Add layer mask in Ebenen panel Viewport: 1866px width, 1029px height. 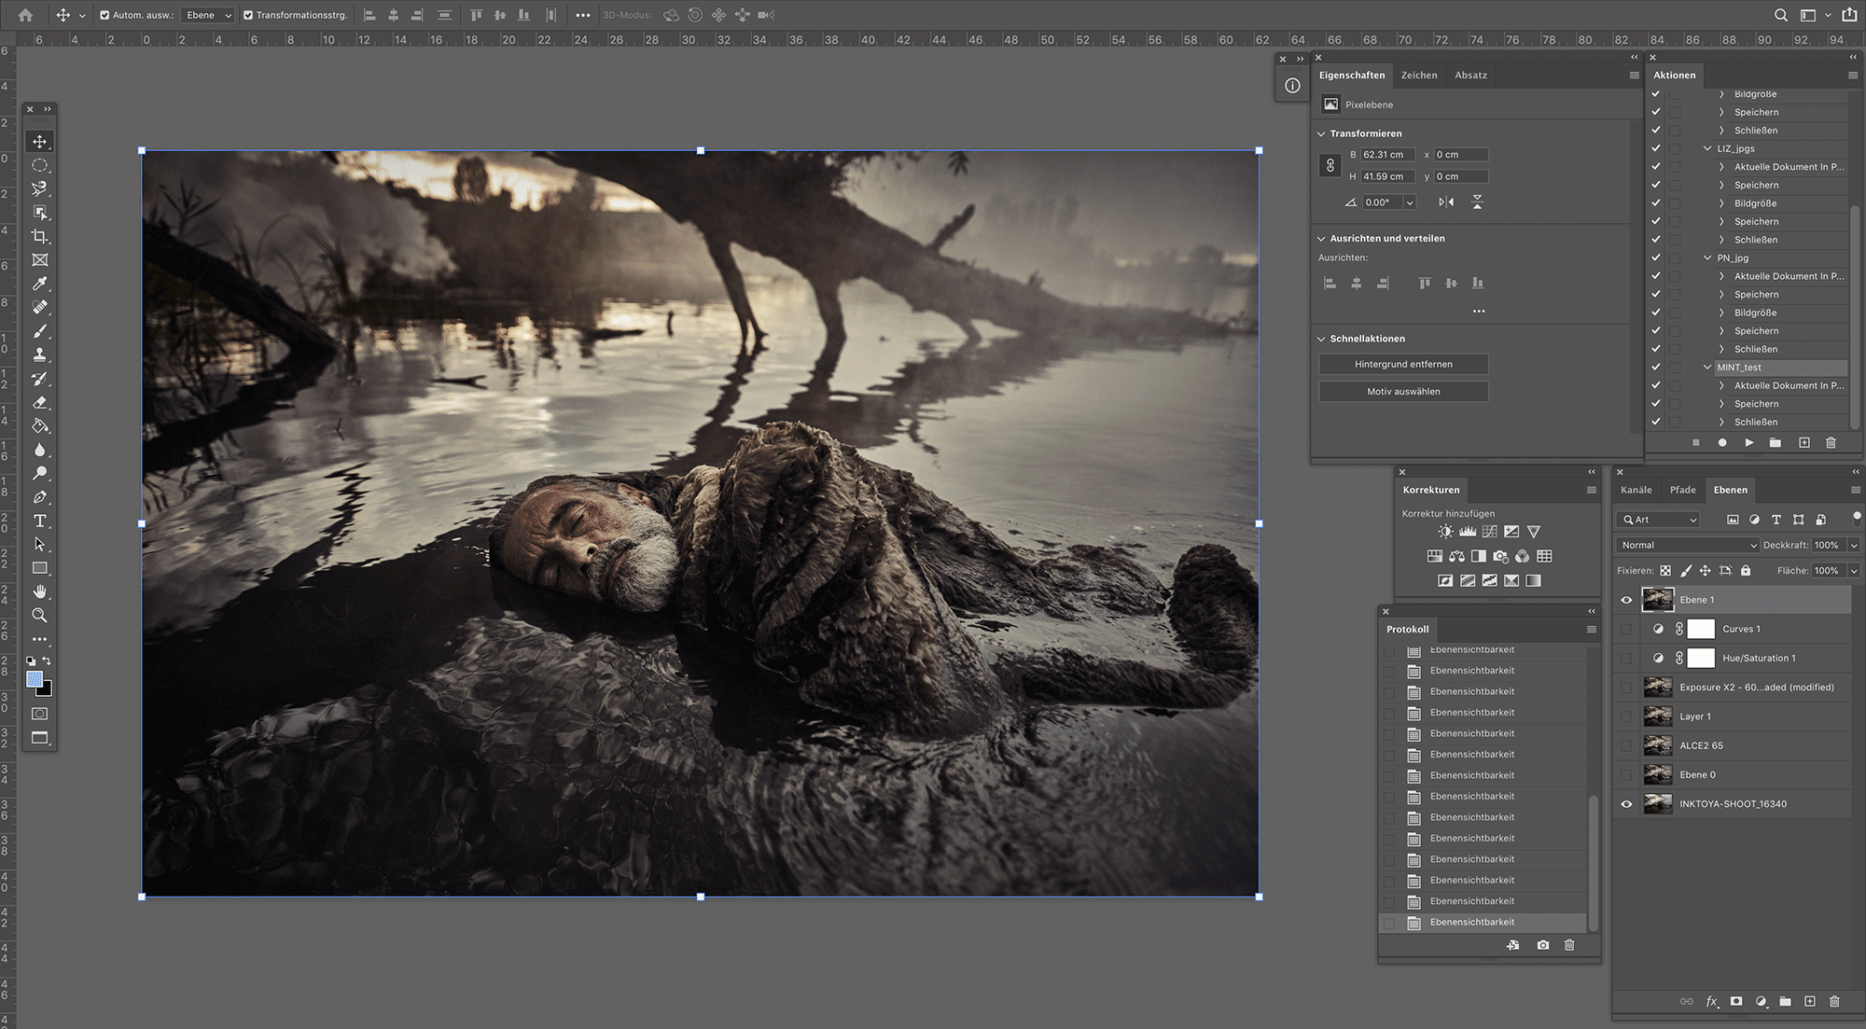click(x=1736, y=1001)
